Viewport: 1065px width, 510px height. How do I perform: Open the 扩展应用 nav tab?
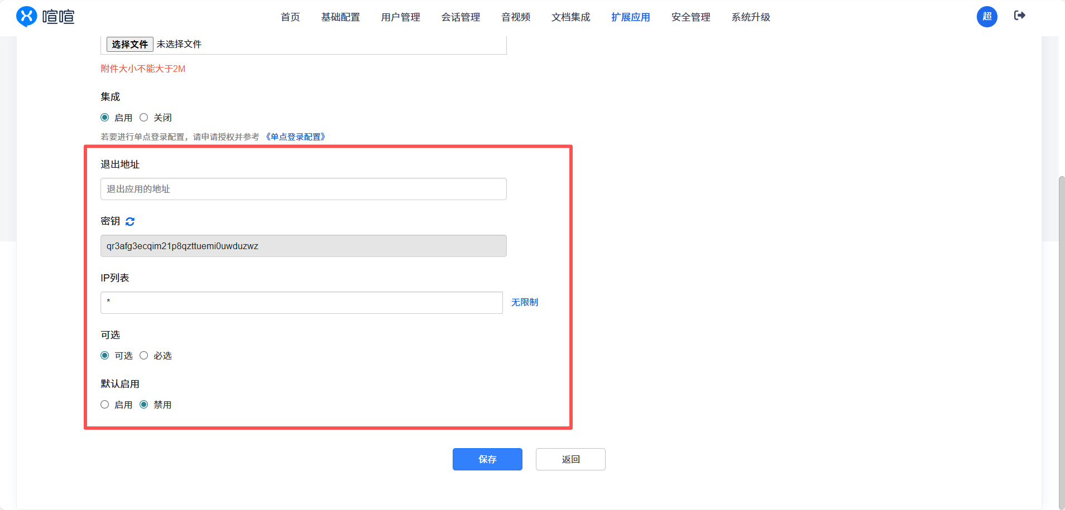[630, 17]
